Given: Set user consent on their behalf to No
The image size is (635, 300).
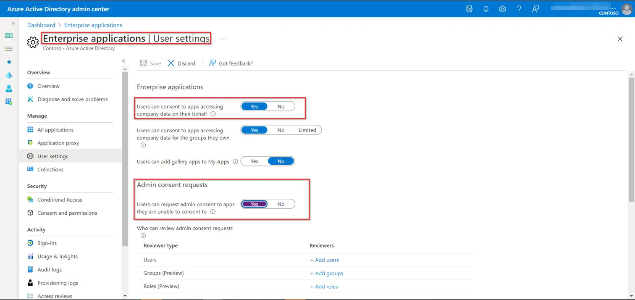Looking at the screenshot, I should pos(281,107).
